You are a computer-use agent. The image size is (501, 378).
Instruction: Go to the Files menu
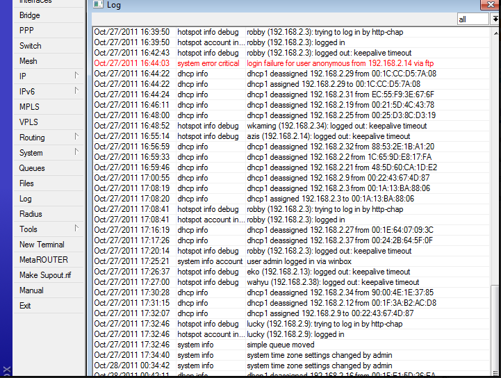26,183
